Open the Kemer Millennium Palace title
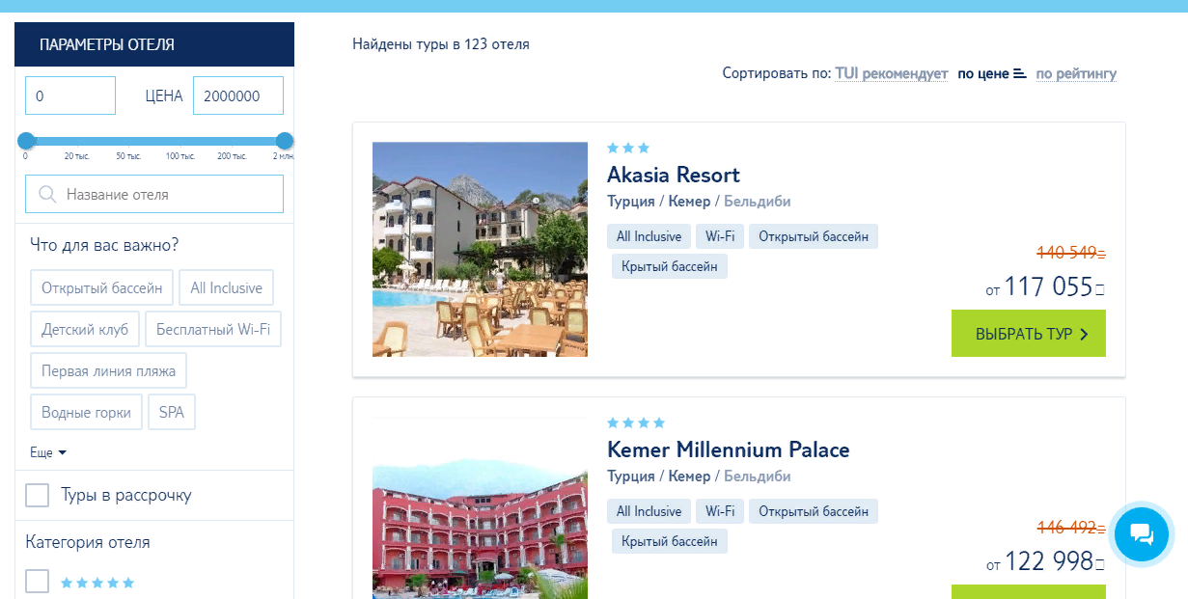This screenshot has width=1188, height=599. pyautogui.click(x=729, y=449)
